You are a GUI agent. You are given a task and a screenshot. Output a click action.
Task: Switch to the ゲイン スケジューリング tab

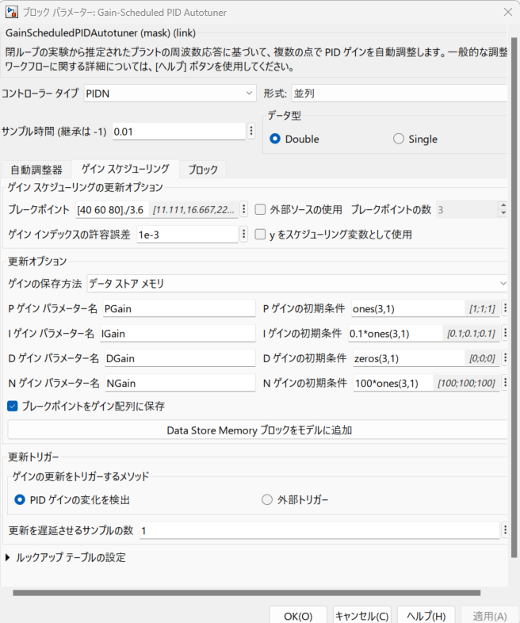[x=125, y=169]
